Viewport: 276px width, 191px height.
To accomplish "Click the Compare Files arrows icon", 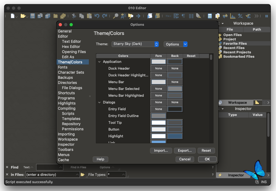I will pos(225,16).
